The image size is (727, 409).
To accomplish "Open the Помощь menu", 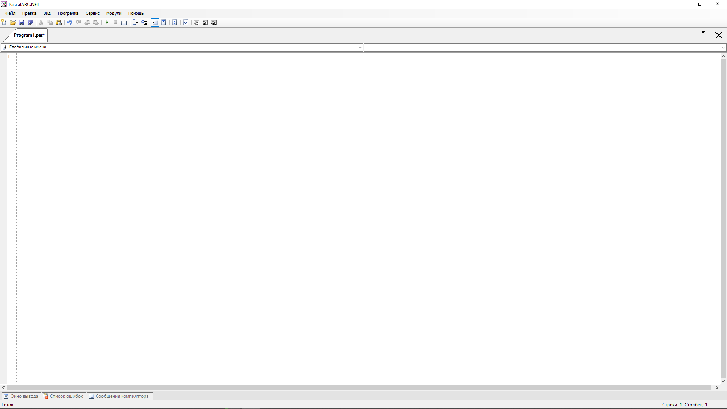I will coord(136,13).
